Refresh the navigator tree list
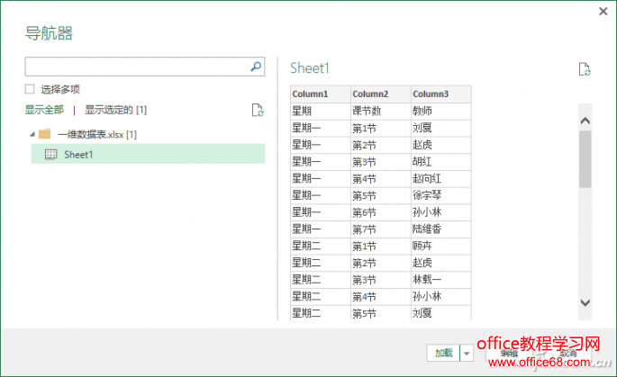This screenshot has height=377, width=617. [258, 111]
